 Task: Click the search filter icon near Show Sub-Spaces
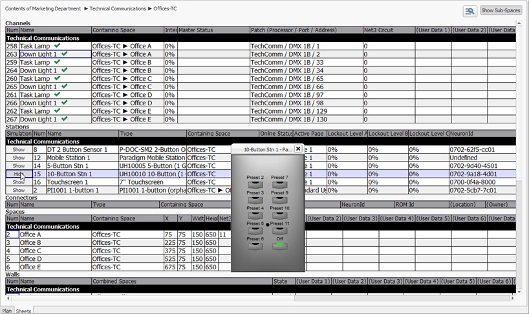[x=470, y=11]
